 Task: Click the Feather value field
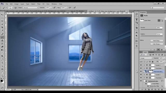pos(159,34)
